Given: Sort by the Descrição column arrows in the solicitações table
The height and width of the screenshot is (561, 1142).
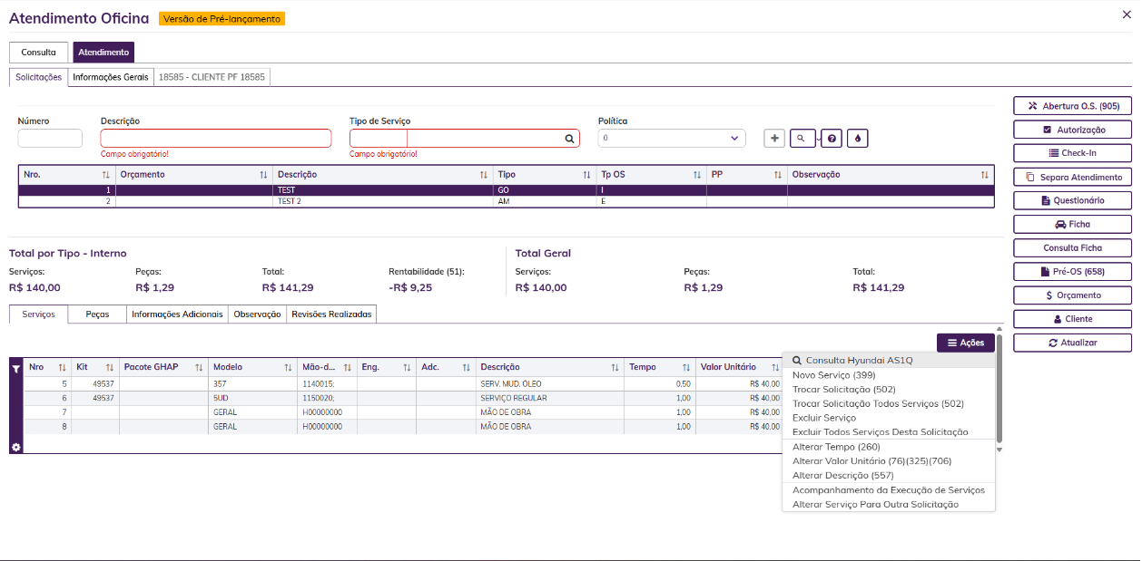Looking at the screenshot, I should coord(484,174).
